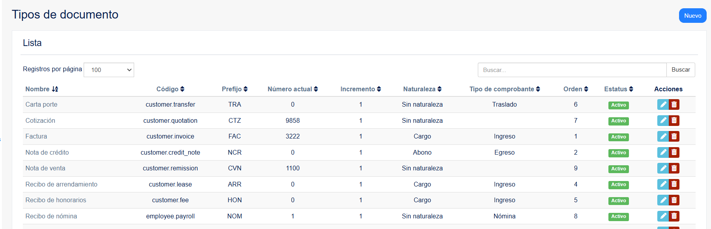Click the edit pencil for Factura
Viewport: 711px width, 229px height.
pyautogui.click(x=663, y=137)
